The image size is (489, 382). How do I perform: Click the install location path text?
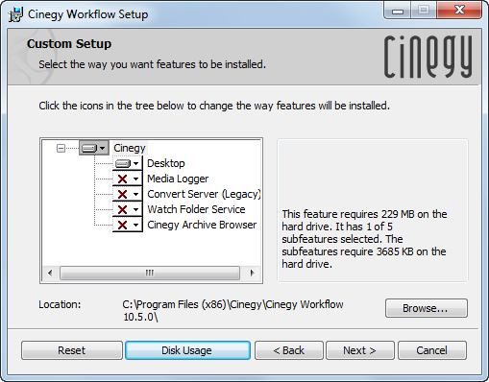tap(232, 311)
